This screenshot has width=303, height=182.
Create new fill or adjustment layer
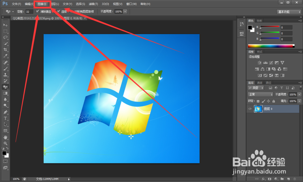point(276,179)
